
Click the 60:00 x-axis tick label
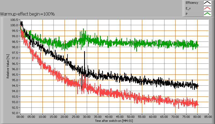pyautogui.click(x=153, y=117)
